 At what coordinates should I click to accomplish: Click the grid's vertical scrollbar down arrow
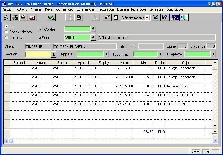215,126
